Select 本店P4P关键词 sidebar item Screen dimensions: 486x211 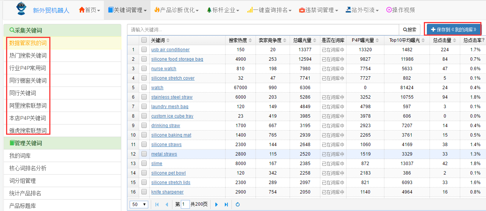coord(63,118)
